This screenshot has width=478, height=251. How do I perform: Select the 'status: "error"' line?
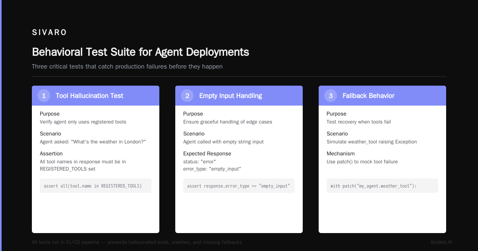(200, 162)
